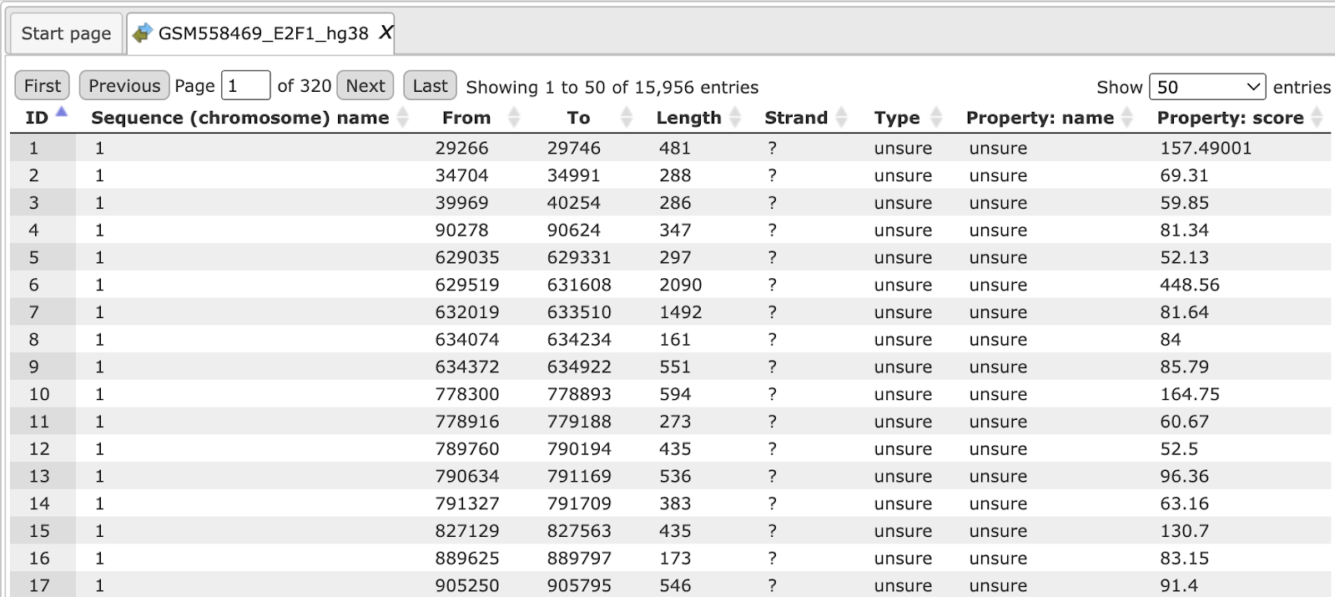Select table row with ID 6

[x=670, y=285]
